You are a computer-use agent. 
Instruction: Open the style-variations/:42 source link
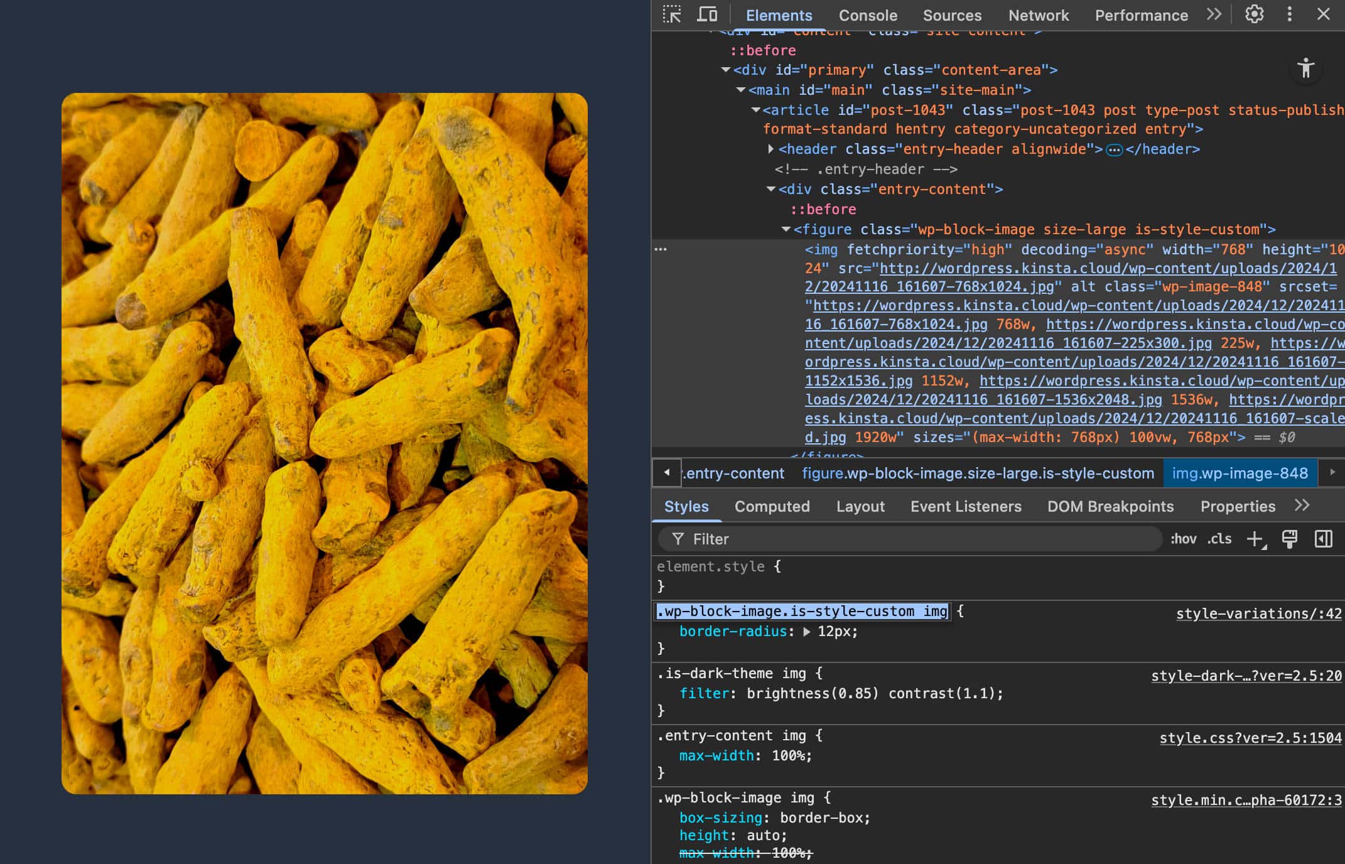[1258, 613]
